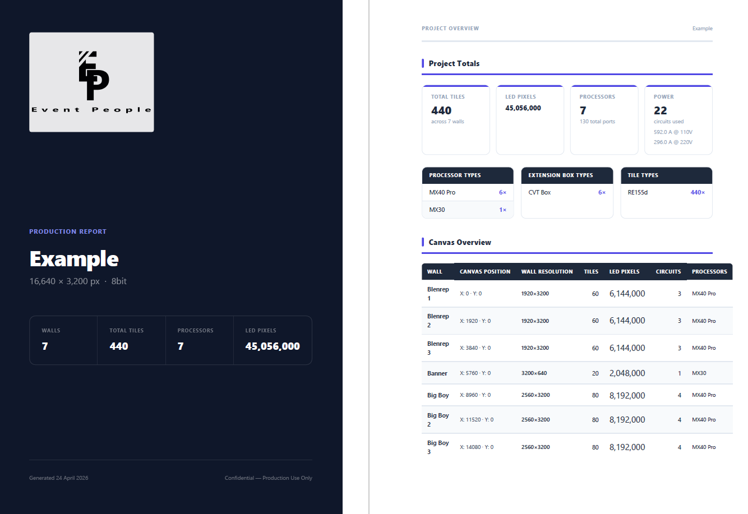Click the Circuits column header
Image resolution: width=748 pixels, height=514 pixels.
click(668, 272)
